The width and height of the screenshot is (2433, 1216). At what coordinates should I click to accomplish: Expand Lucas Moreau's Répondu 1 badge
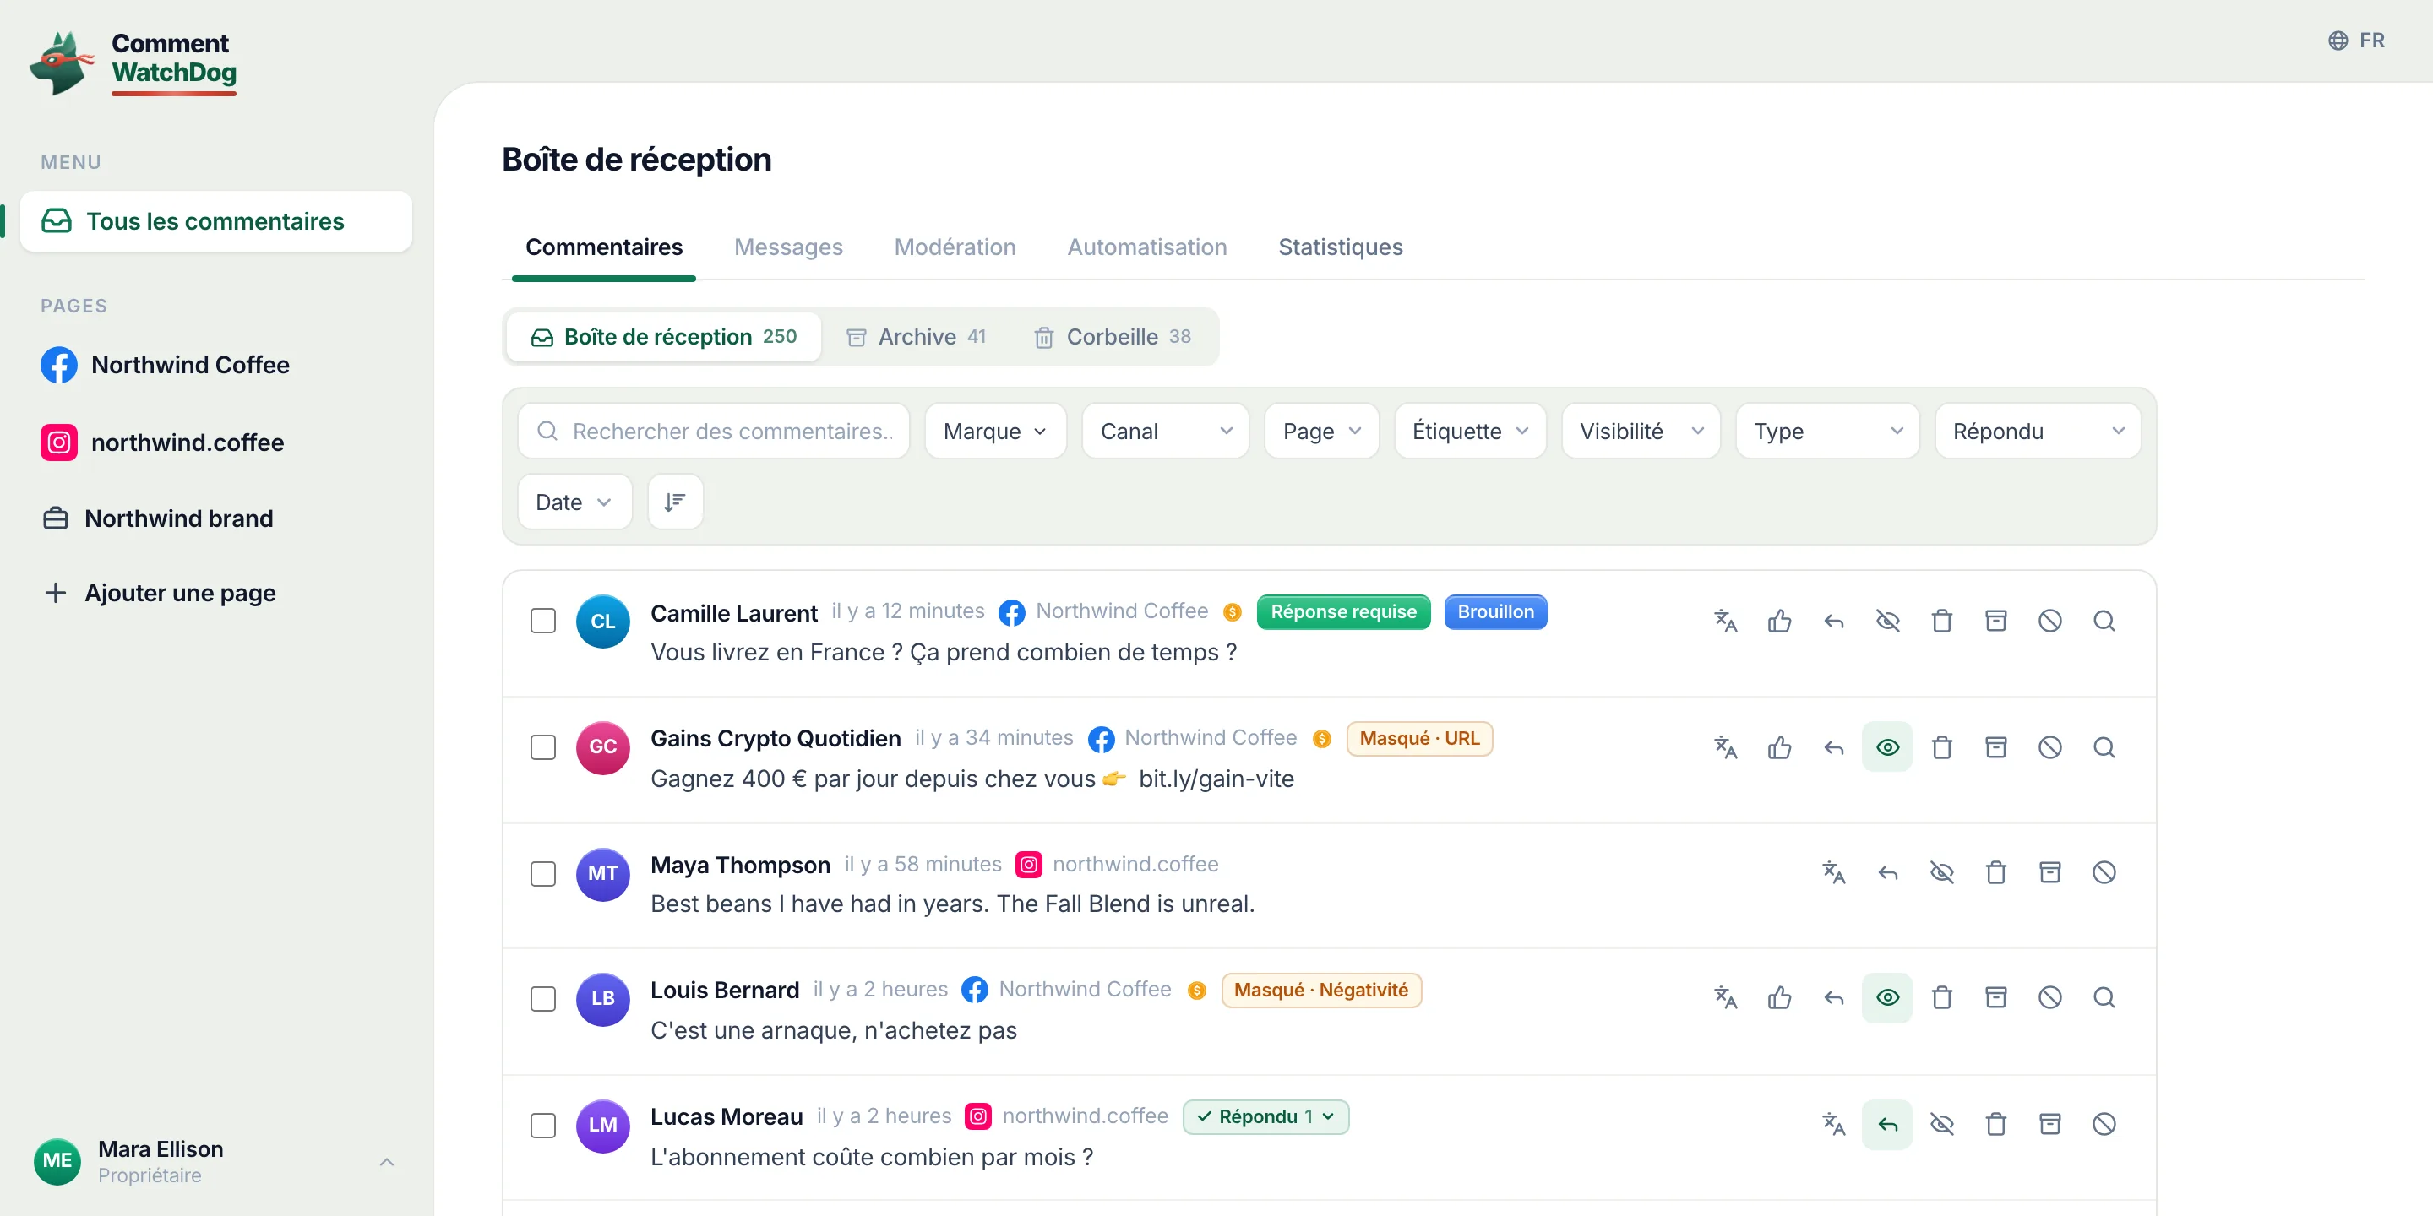[x=1265, y=1116]
